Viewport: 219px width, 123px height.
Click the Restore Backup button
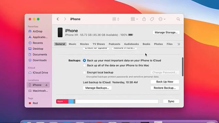[165, 88]
